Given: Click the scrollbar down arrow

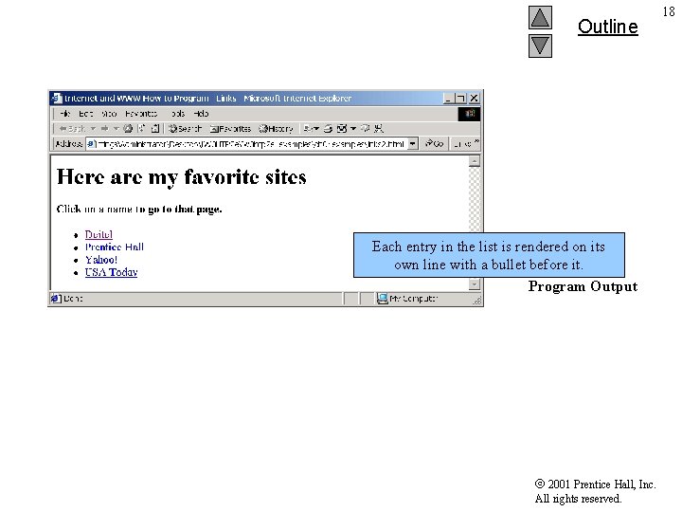Looking at the screenshot, I should click(475, 284).
